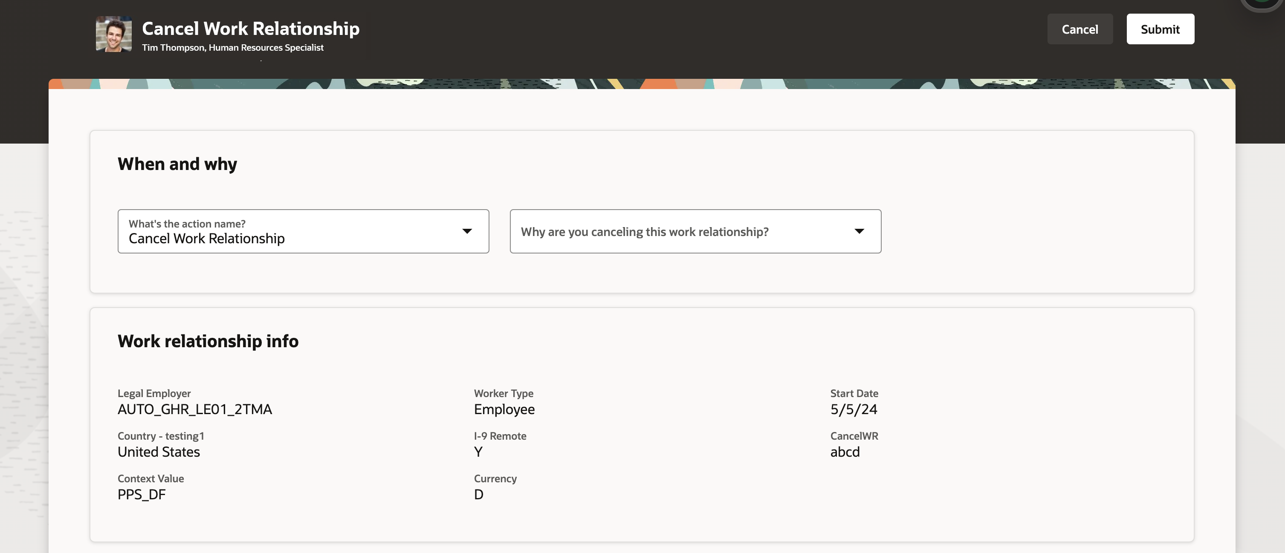Select the Legal Employer value AUTO_GHR_LE01_2TMA
Image resolution: width=1285 pixels, height=553 pixels.
[194, 409]
